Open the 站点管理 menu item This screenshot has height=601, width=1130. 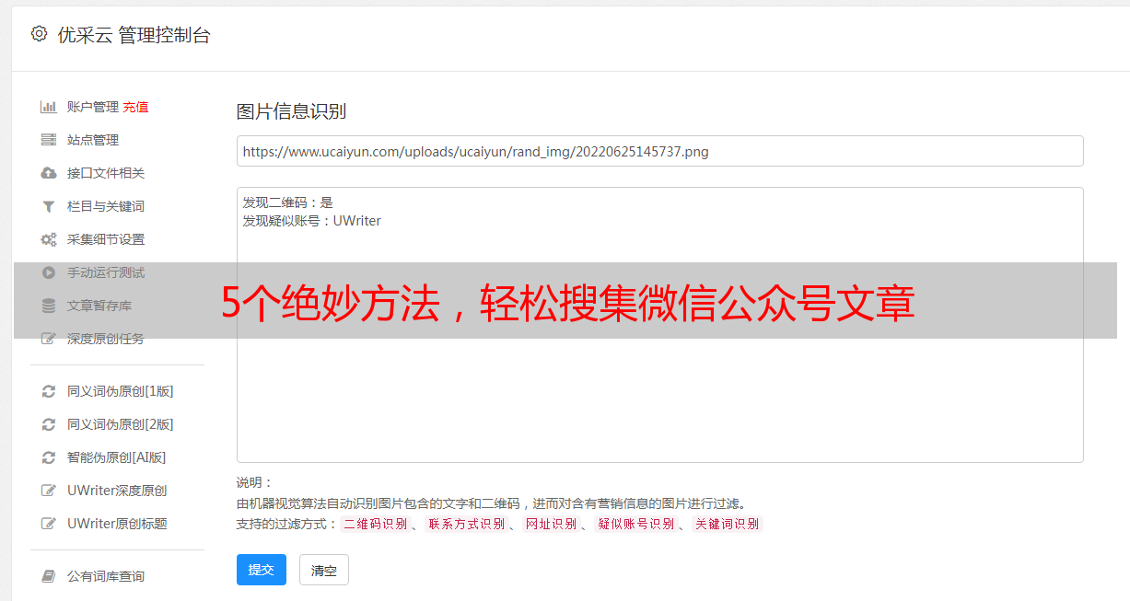(93, 140)
